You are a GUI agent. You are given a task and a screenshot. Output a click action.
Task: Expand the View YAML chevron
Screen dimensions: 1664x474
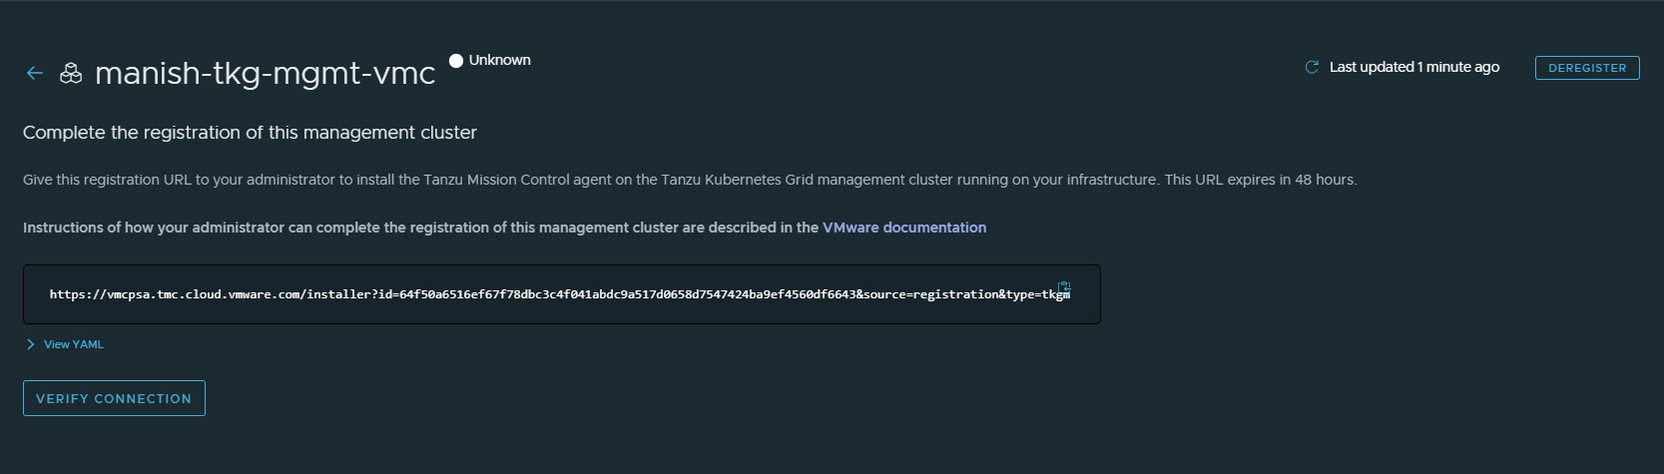point(31,344)
